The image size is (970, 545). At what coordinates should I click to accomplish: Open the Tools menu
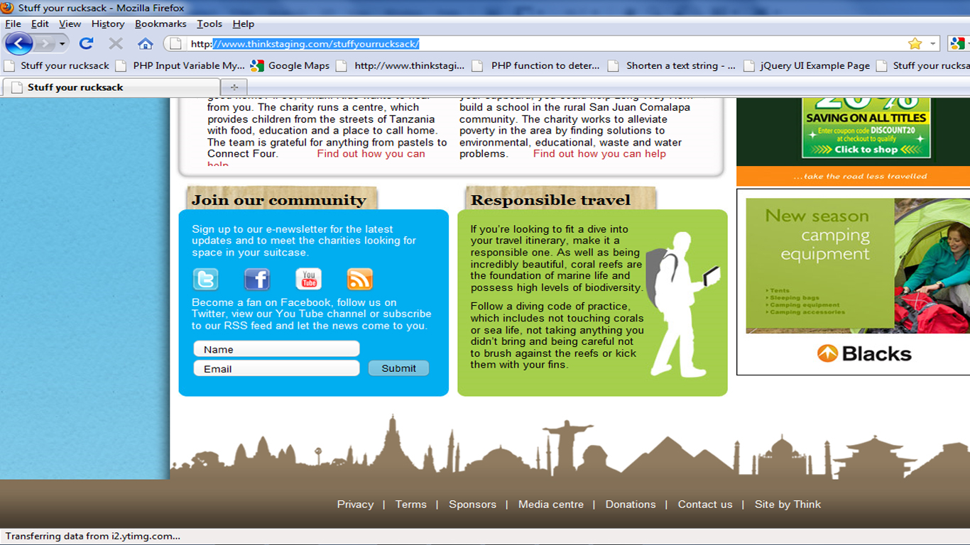tap(209, 23)
